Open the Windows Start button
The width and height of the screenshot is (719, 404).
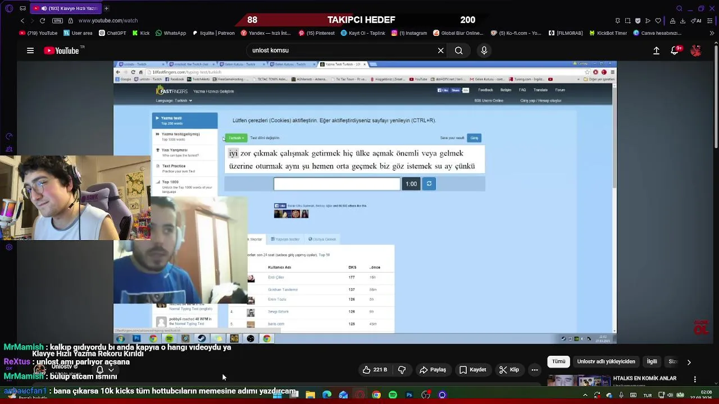point(277,395)
